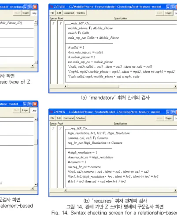Minimize the mda_MP_Ca Z/EVES window
The height and width of the screenshot is (215, 177).
168,7
